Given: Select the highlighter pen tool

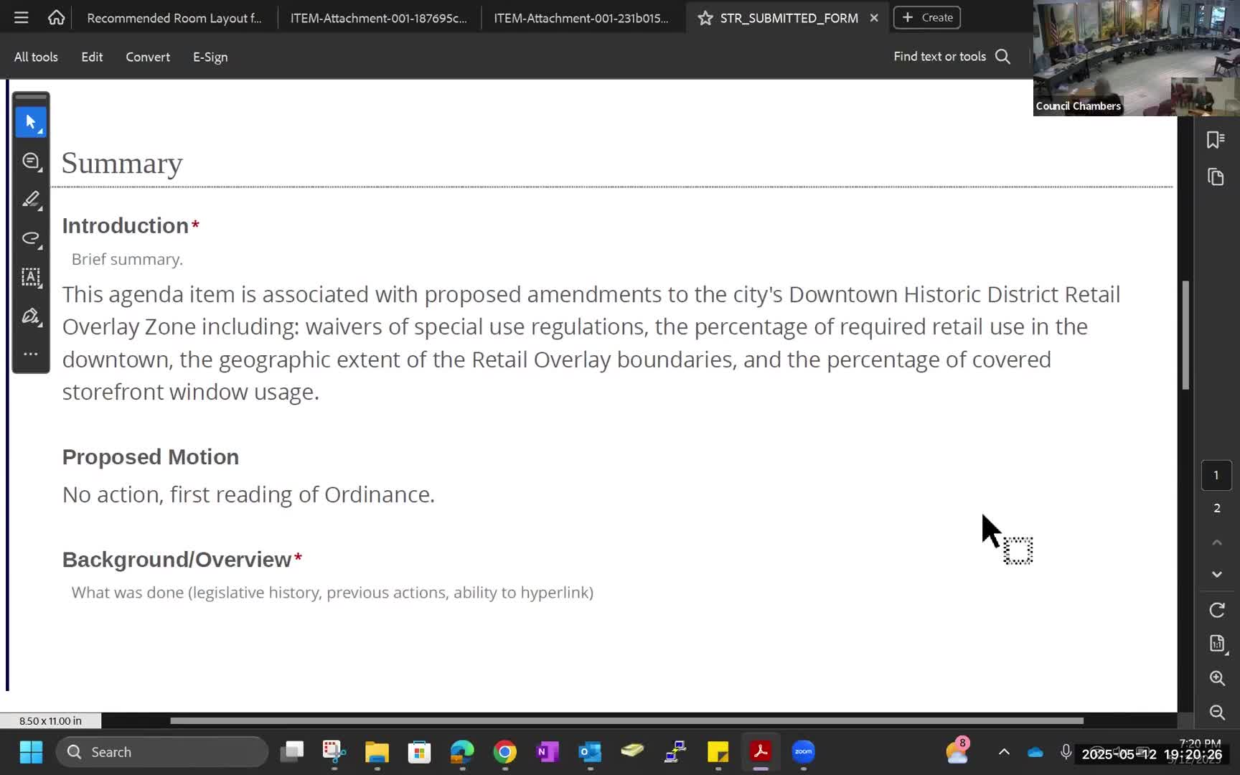Looking at the screenshot, I should click(x=31, y=199).
